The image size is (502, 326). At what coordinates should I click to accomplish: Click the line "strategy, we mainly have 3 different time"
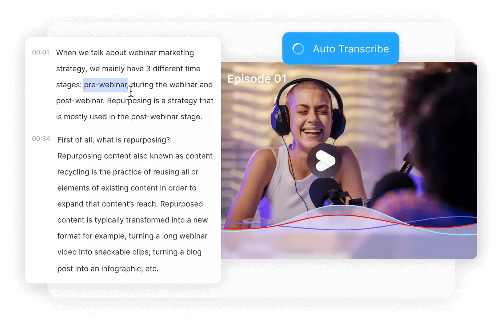[128, 69]
